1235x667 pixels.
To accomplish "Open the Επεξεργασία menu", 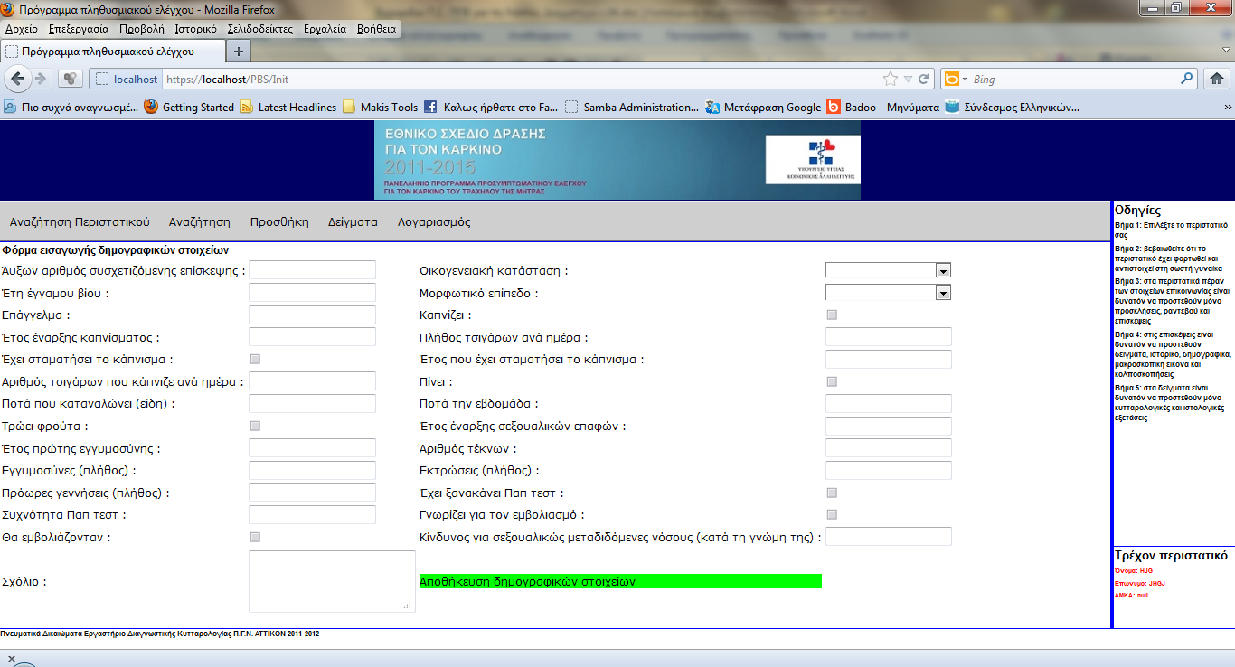I will (x=79, y=29).
